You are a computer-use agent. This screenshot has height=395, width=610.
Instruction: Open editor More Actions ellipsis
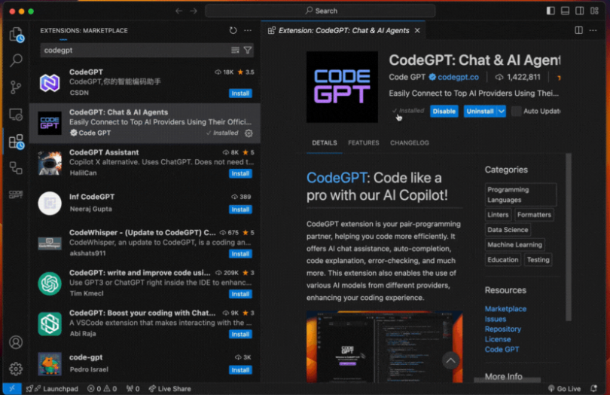[593, 30]
